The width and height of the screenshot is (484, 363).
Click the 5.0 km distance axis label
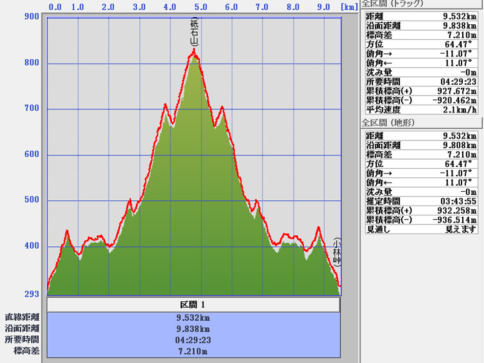coord(201,7)
